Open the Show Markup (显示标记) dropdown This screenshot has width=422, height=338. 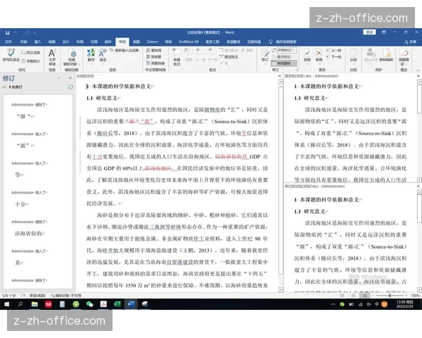point(283,57)
